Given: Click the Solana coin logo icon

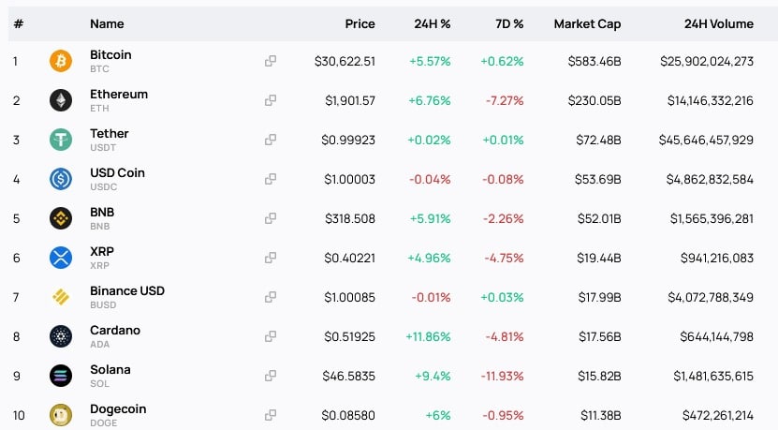Looking at the screenshot, I should pyautogui.click(x=61, y=376).
